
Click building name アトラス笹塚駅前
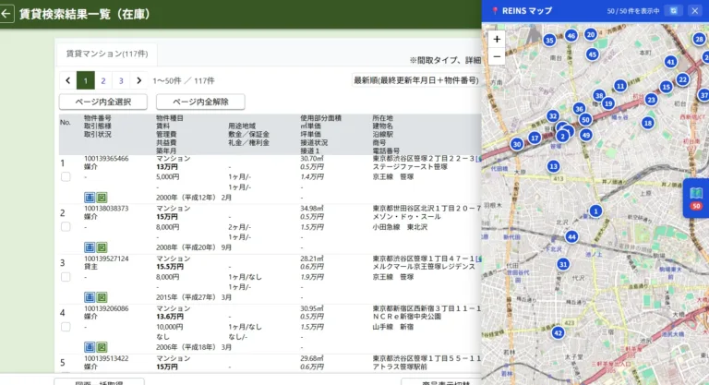[x=400, y=367]
